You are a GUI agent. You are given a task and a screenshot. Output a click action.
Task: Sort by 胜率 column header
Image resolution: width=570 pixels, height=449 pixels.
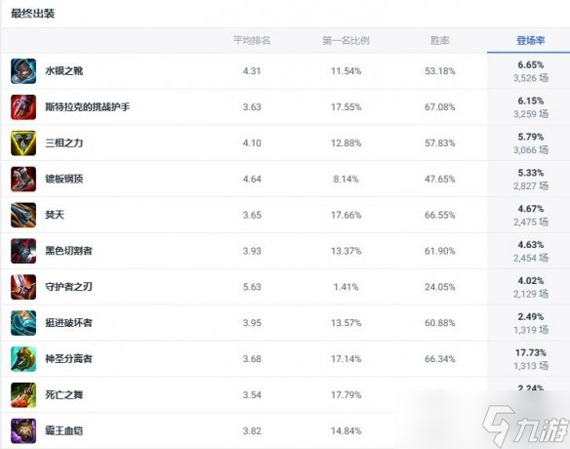(440, 40)
